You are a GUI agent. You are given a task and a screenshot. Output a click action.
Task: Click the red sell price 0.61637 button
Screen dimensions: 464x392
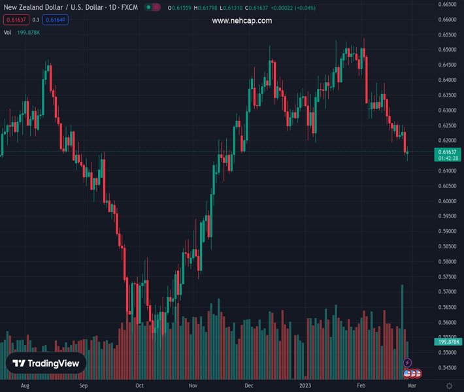tap(15, 20)
